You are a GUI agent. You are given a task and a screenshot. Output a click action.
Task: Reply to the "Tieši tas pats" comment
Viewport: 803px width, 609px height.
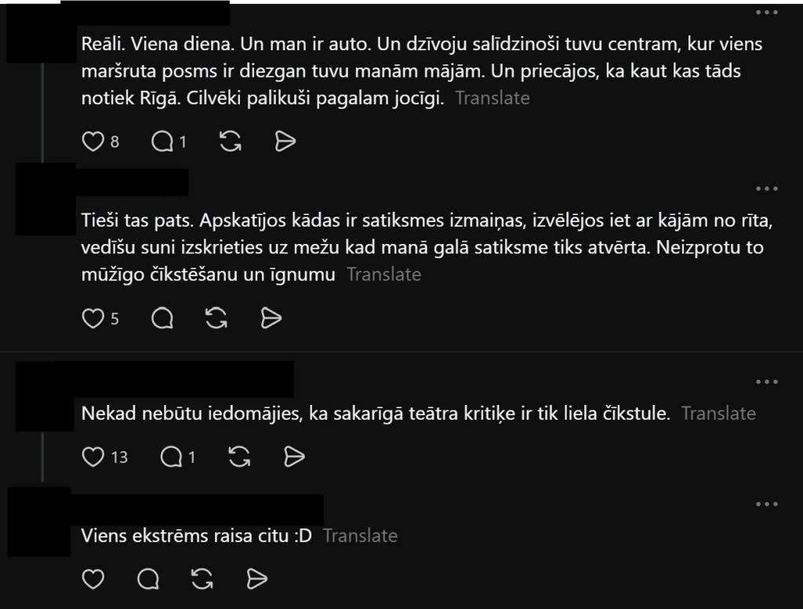coord(162,319)
